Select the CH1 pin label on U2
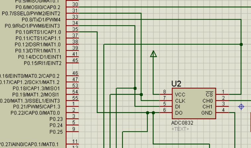Image resolution: width=251 pixels, height=148 pixels. tap(207, 107)
